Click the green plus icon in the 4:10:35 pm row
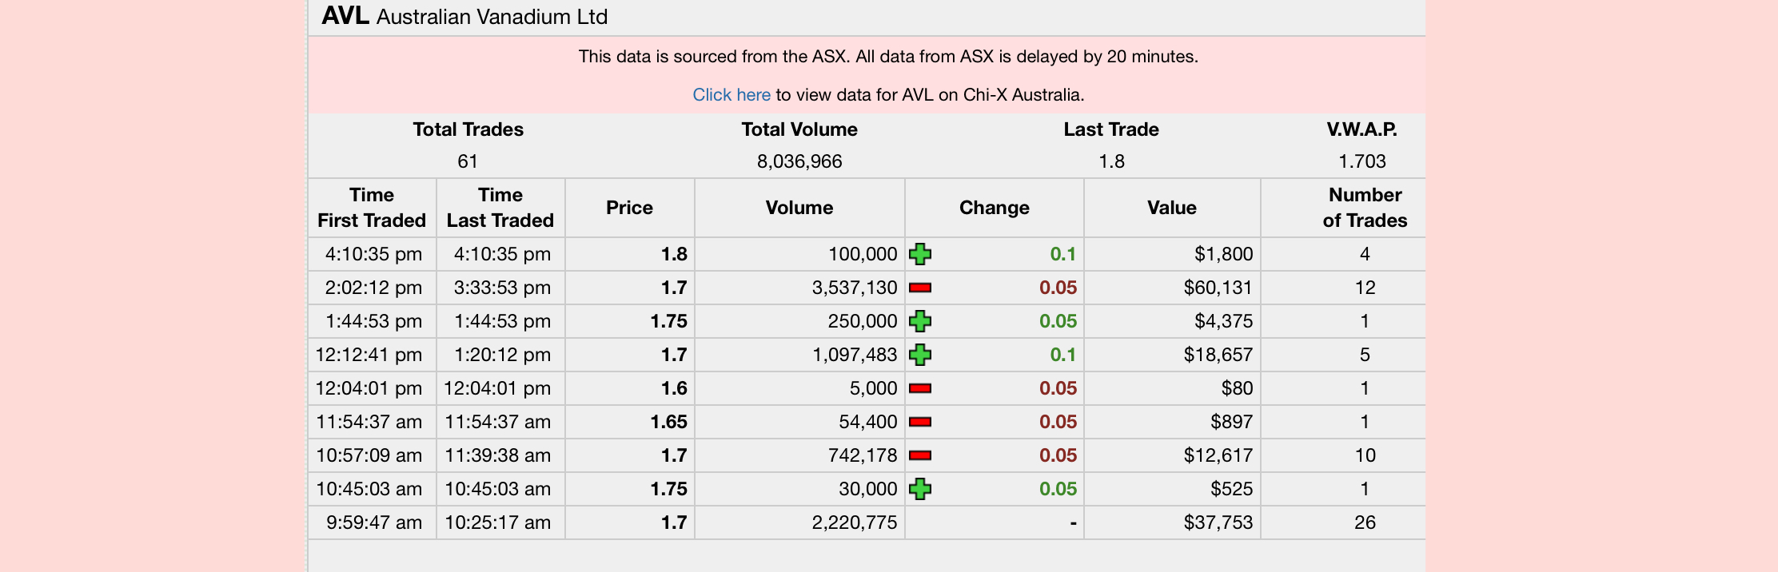The height and width of the screenshot is (572, 1778). pyautogui.click(x=920, y=254)
